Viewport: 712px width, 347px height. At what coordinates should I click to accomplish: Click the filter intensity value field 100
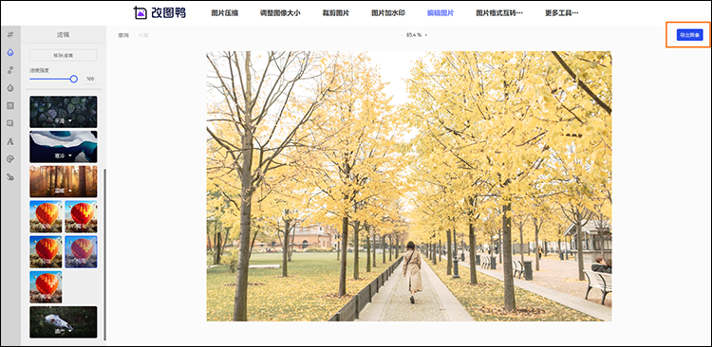click(90, 79)
